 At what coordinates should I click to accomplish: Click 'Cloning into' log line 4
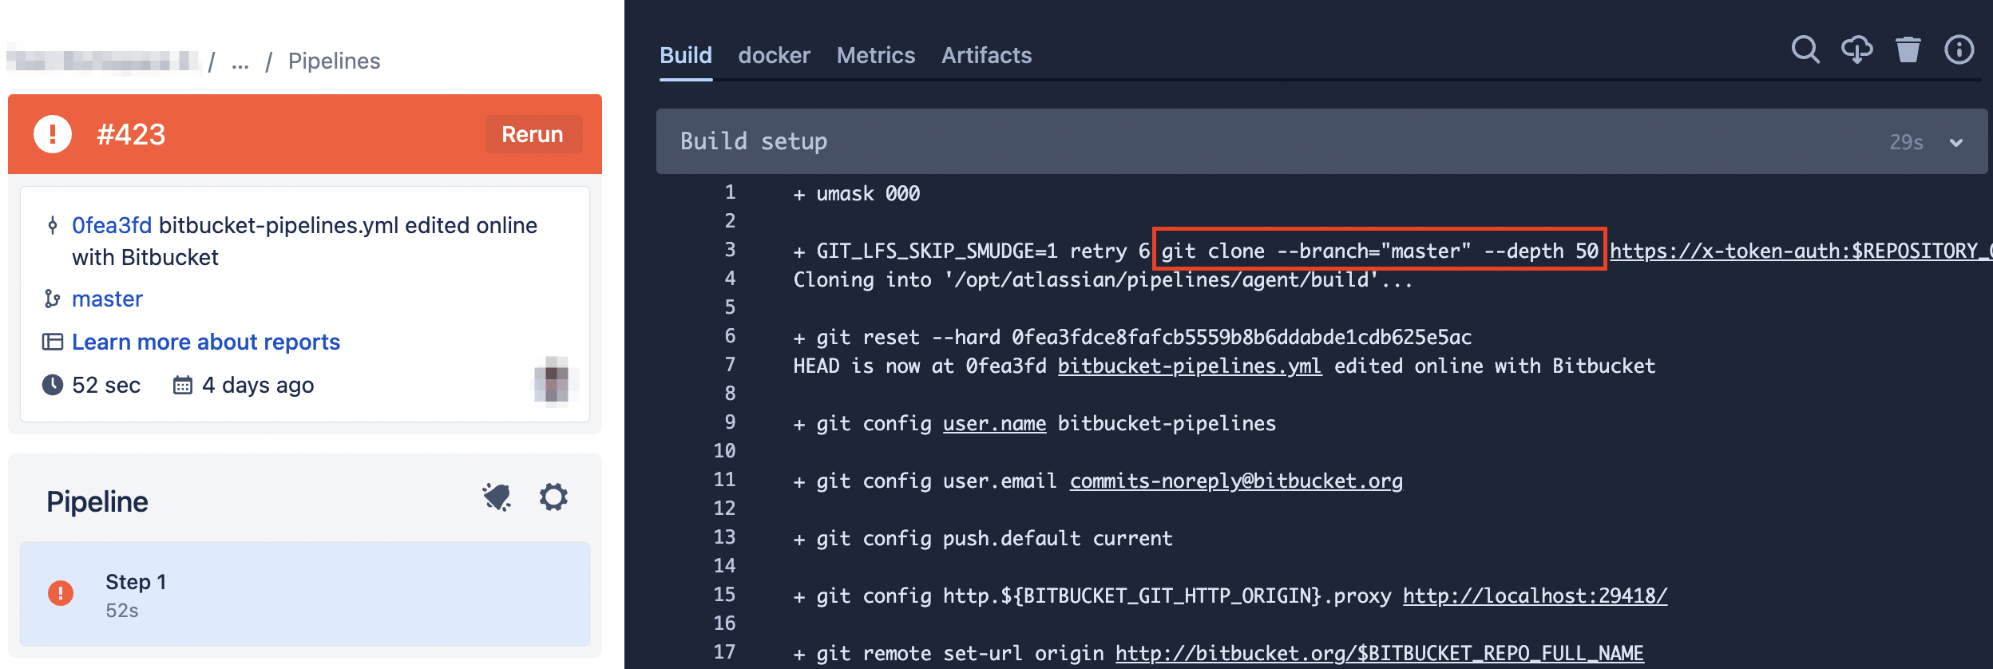click(1103, 280)
